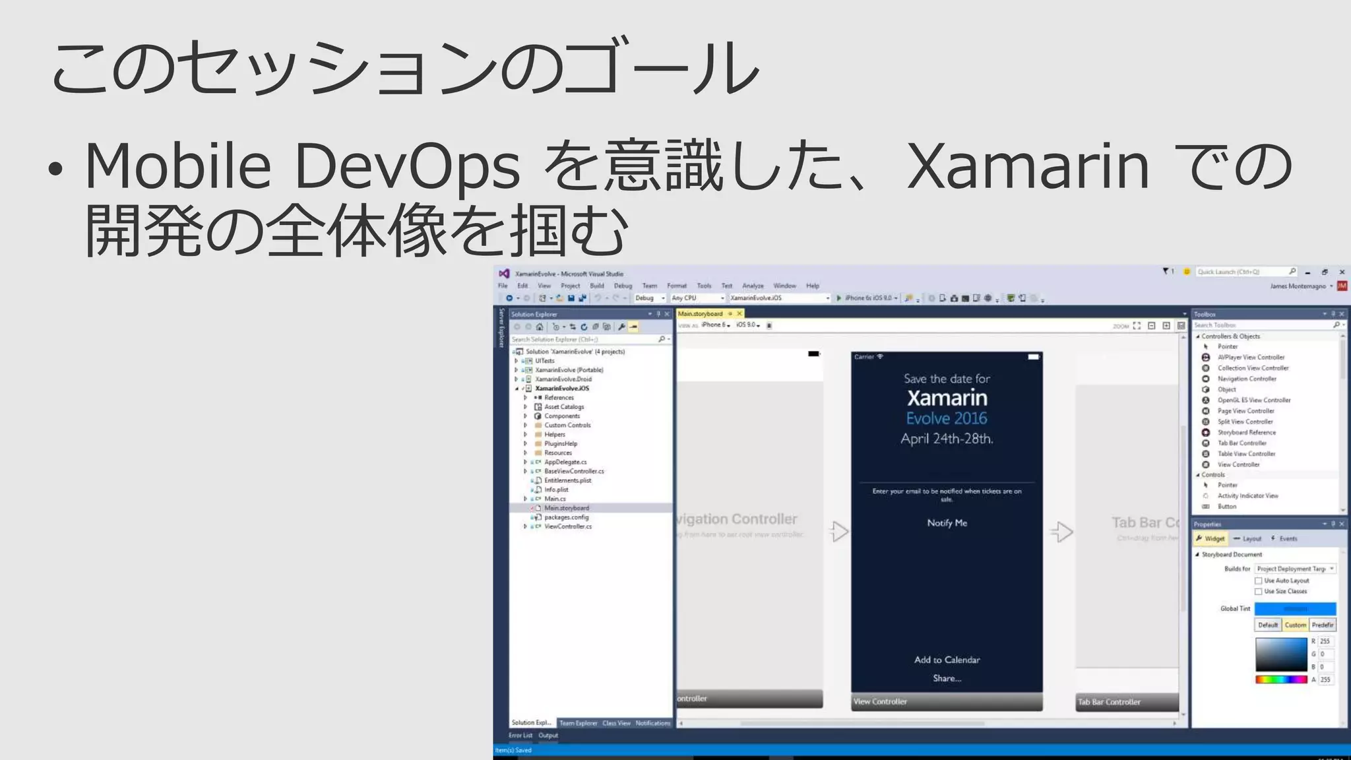Switch to Team Explorer tab
This screenshot has height=760, width=1351.
click(578, 723)
